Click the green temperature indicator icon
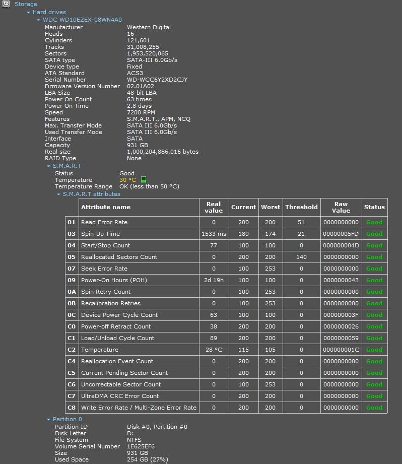 coord(144,179)
